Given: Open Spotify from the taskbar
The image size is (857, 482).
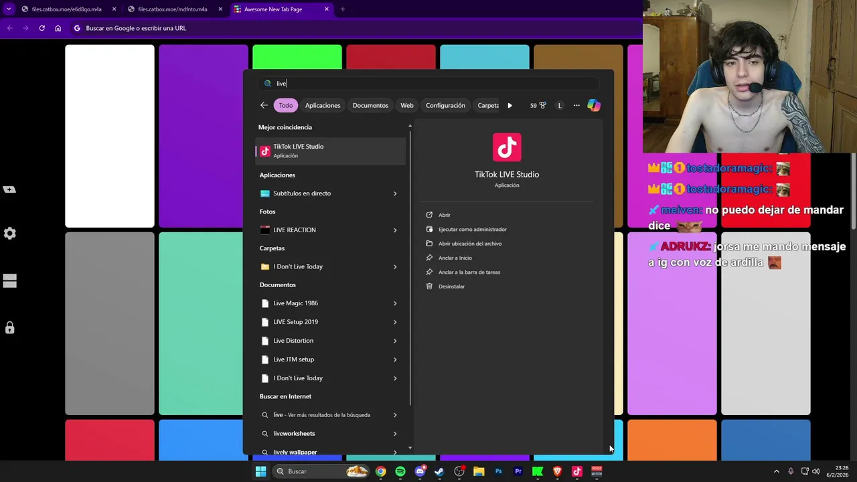Looking at the screenshot, I should tap(400, 471).
